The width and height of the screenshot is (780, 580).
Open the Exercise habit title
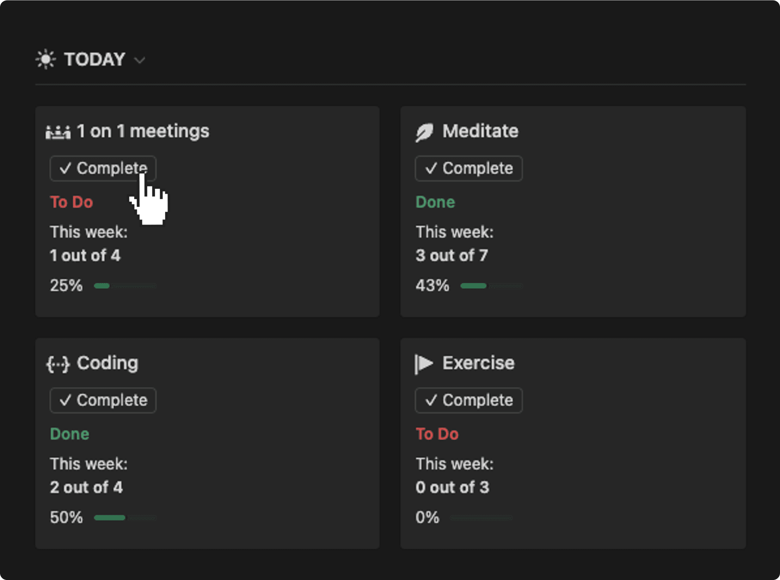[x=478, y=363]
